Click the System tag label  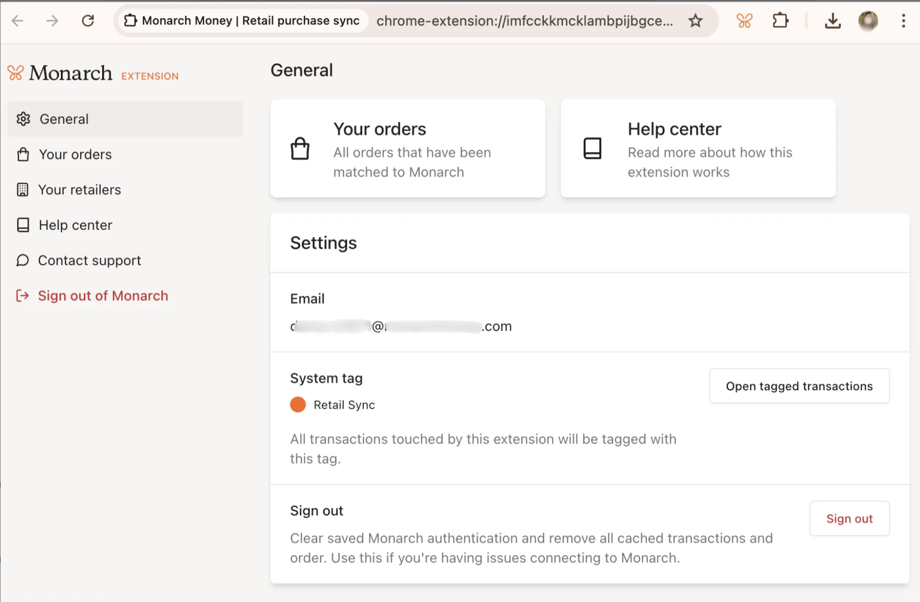pyautogui.click(x=326, y=378)
